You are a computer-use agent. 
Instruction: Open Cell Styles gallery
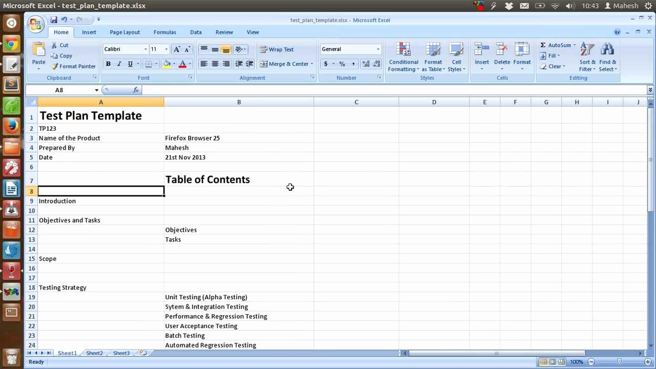coord(456,57)
